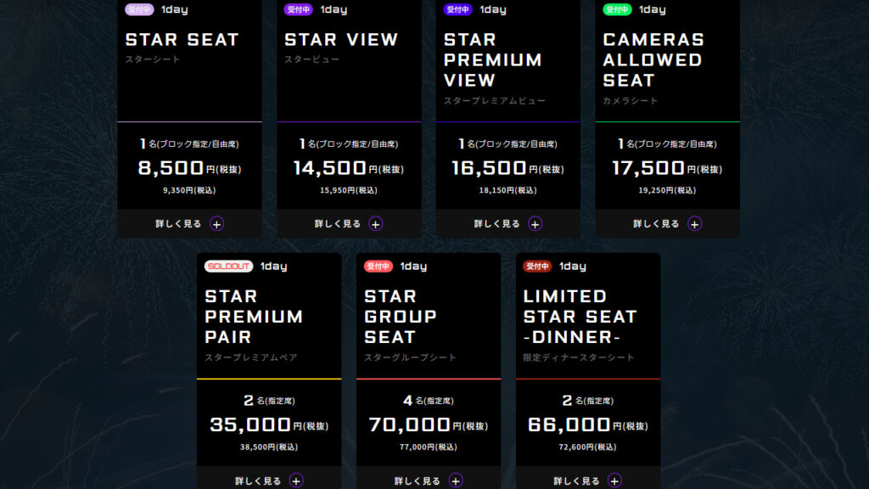
Task: Click the plus icon under STAR PREMIUM VIEW
Action: 535,224
